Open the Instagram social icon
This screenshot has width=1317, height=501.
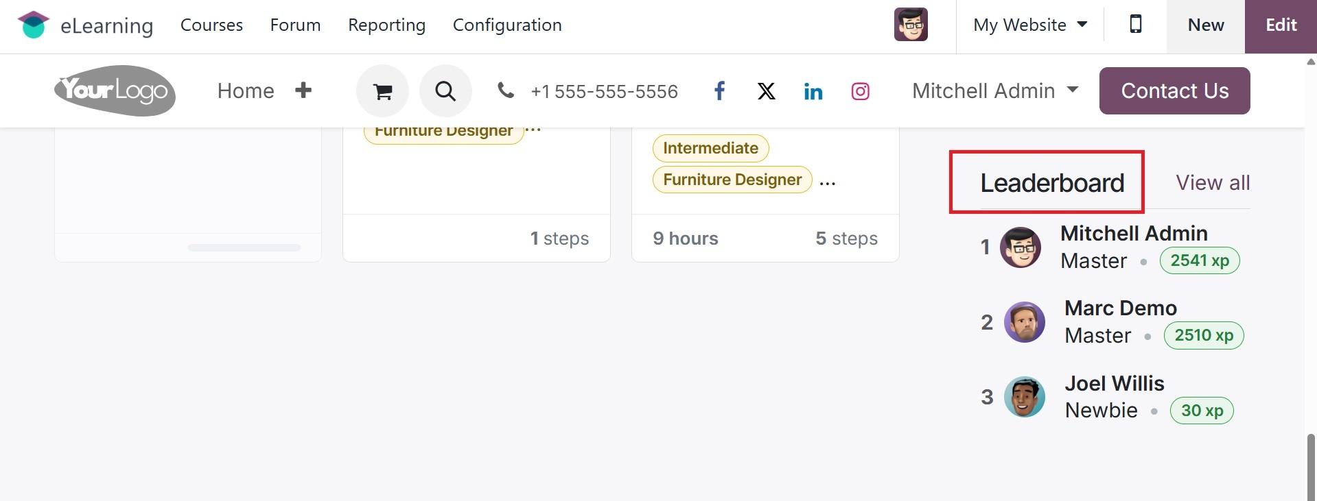(860, 91)
